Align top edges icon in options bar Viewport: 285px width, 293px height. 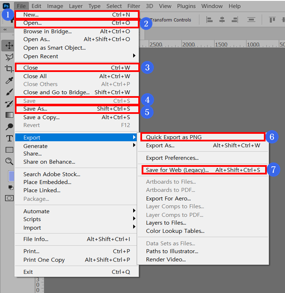pyautogui.click(x=272, y=19)
